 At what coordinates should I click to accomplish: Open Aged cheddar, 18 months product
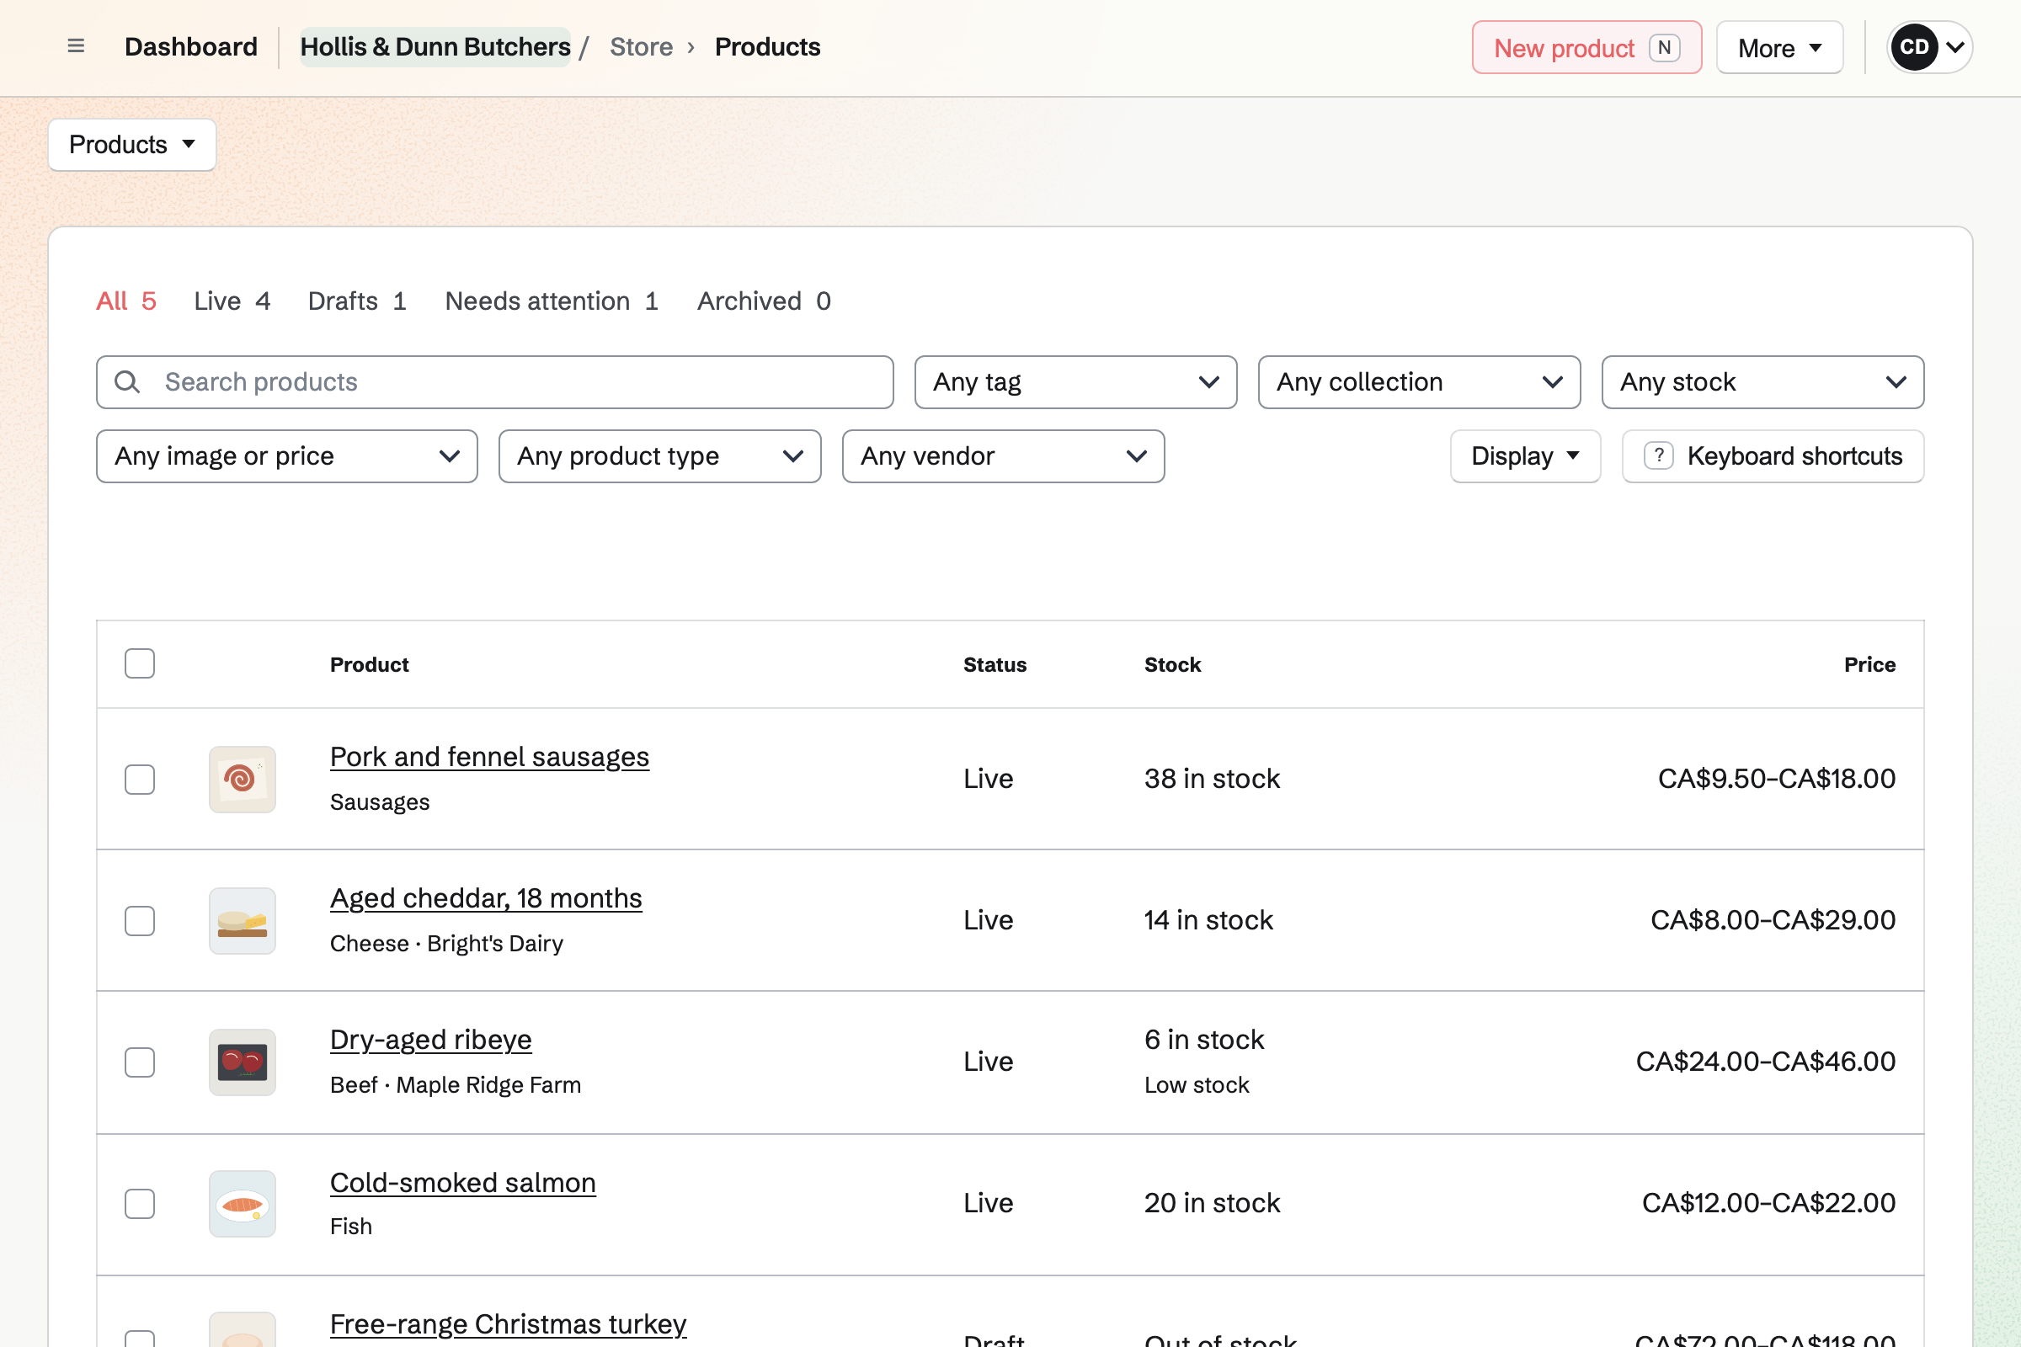point(487,898)
